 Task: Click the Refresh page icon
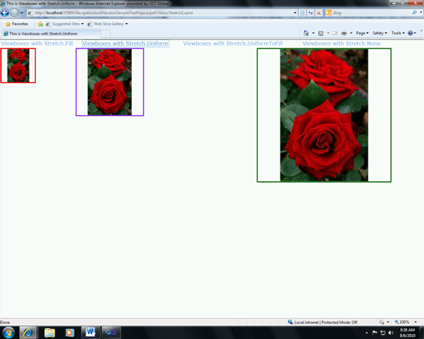click(x=311, y=13)
